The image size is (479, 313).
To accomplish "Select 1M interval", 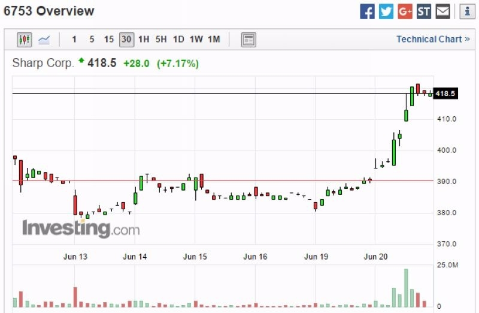I will 214,40.
